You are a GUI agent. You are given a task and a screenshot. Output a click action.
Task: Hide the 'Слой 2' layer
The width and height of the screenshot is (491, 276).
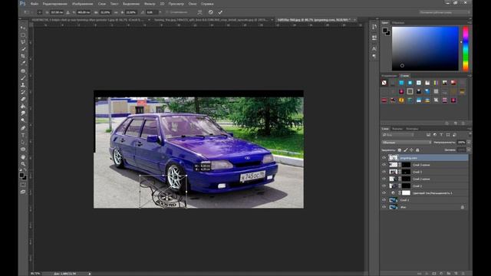point(384,186)
